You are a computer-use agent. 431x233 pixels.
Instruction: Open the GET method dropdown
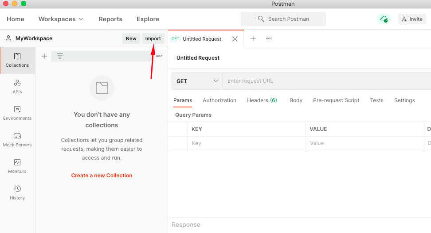tap(197, 81)
